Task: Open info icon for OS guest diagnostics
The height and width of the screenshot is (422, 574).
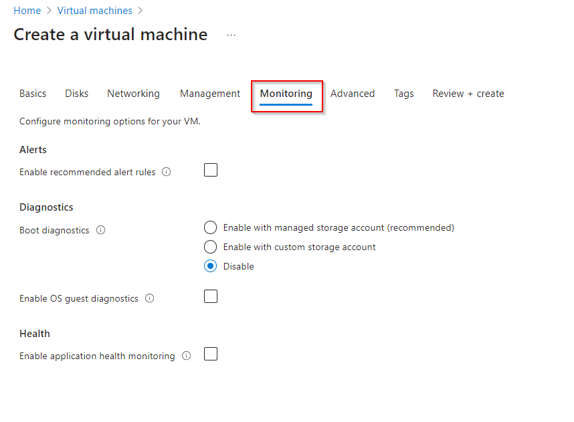Action: point(149,298)
